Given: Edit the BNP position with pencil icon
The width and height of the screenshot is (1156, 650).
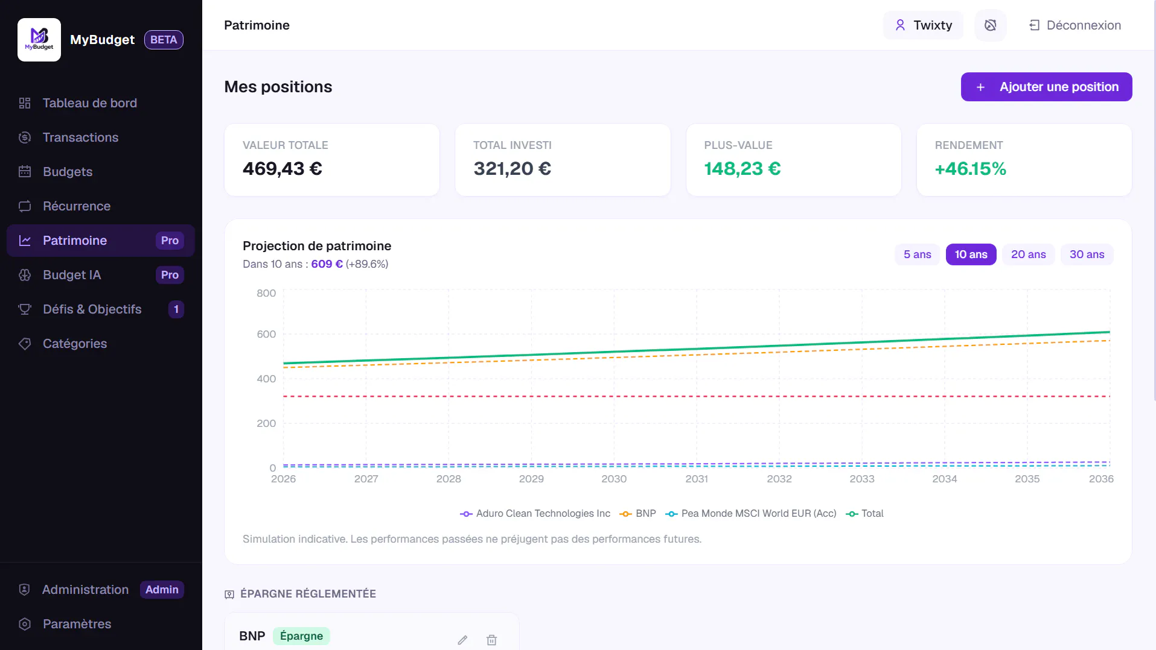Looking at the screenshot, I should (x=462, y=640).
